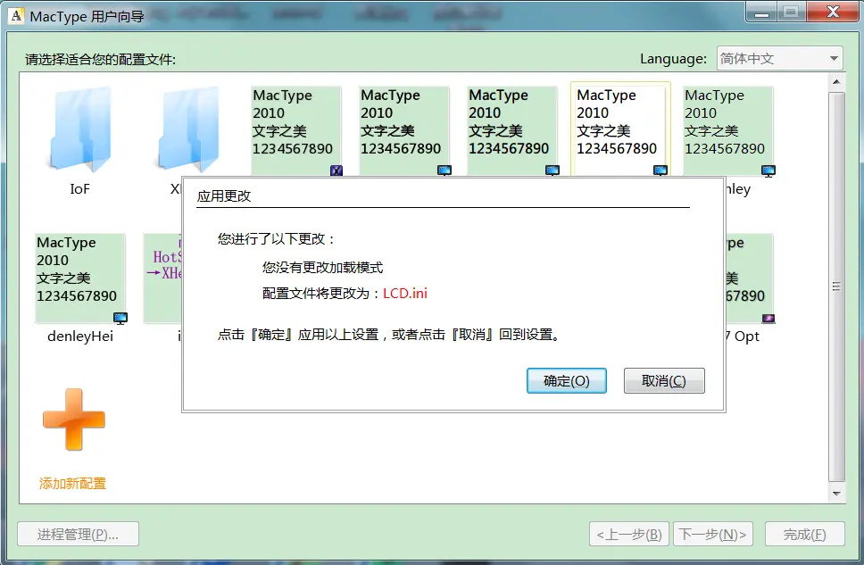
Task: Click the IoF folder label
Action: (80, 189)
